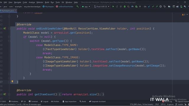Image resolution: width=189 pixels, height=106 pixels.
Task: Collapse the switch block fold marker
Action: 9,41
